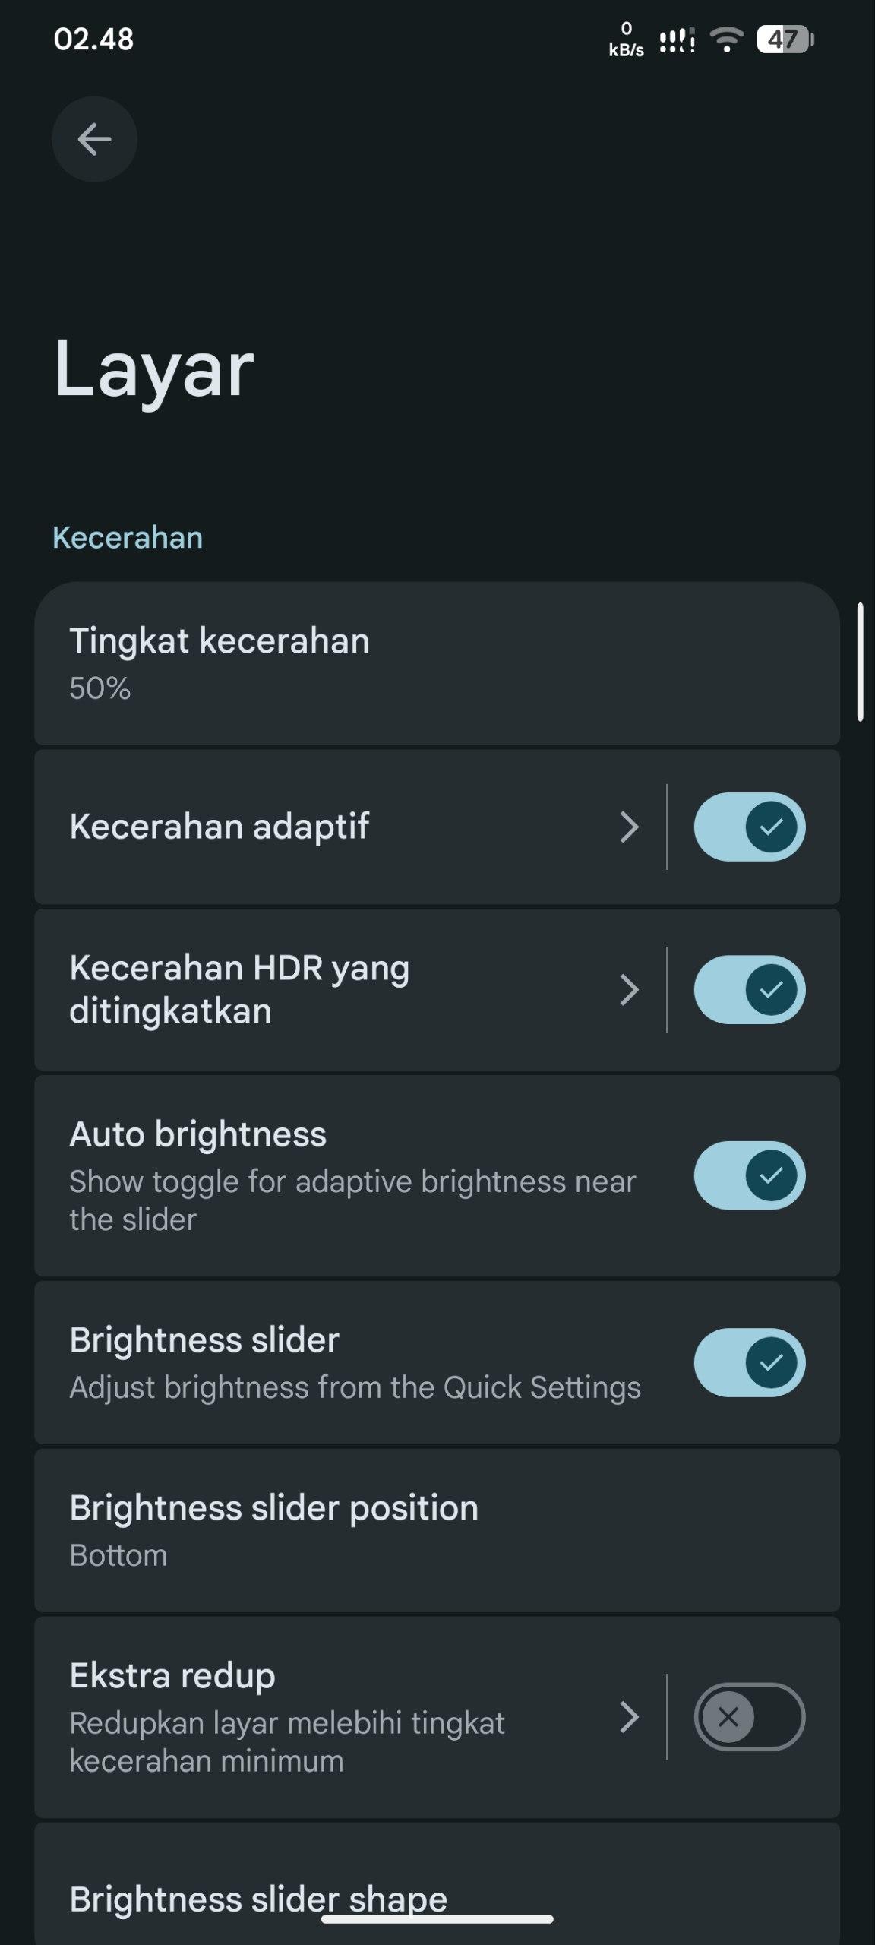Tap the bottom navigation gesture bar
The height and width of the screenshot is (1945, 875).
point(437,1919)
